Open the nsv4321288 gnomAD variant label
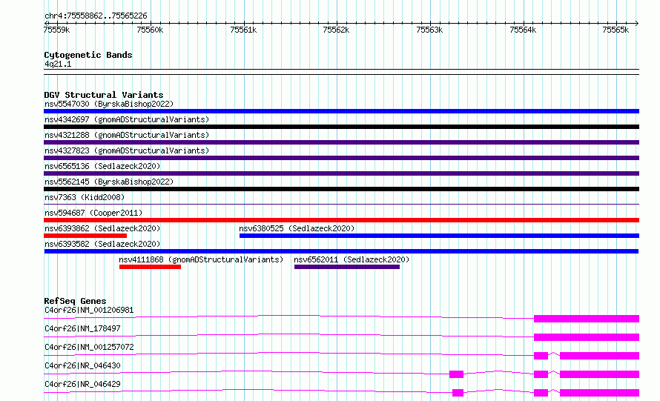This screenshot has height=401, width=660. 127,135
